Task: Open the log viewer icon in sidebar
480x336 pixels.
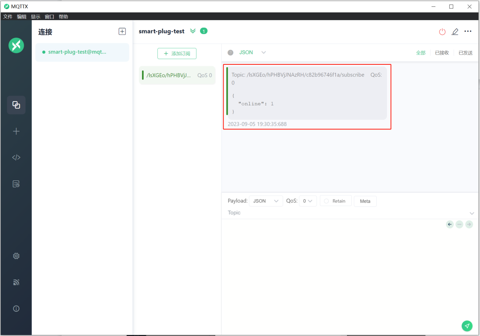Action: (x=16, y=184)
